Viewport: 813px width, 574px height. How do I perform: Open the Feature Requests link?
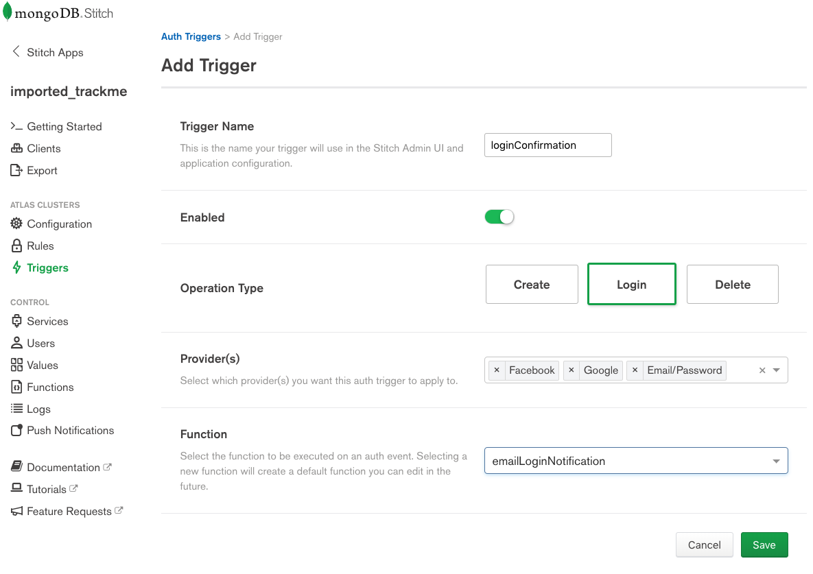tap(69, 512)
